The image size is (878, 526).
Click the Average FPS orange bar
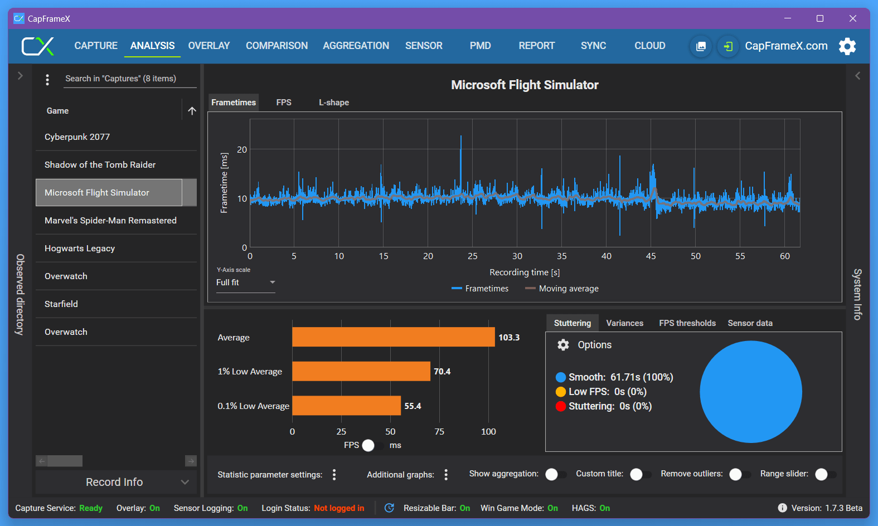[394, 337]
